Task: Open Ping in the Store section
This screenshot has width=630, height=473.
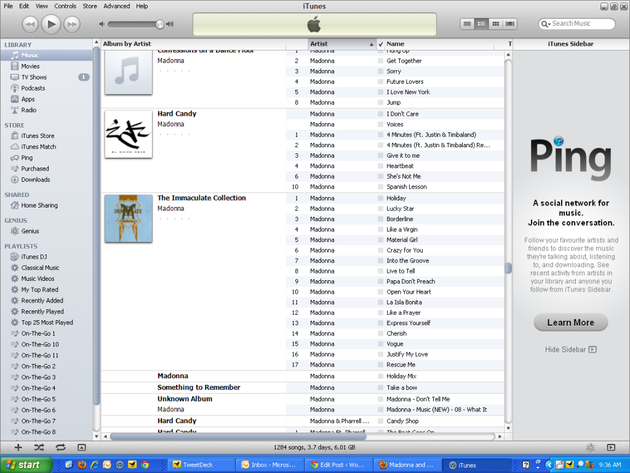Action: point(46,158)
